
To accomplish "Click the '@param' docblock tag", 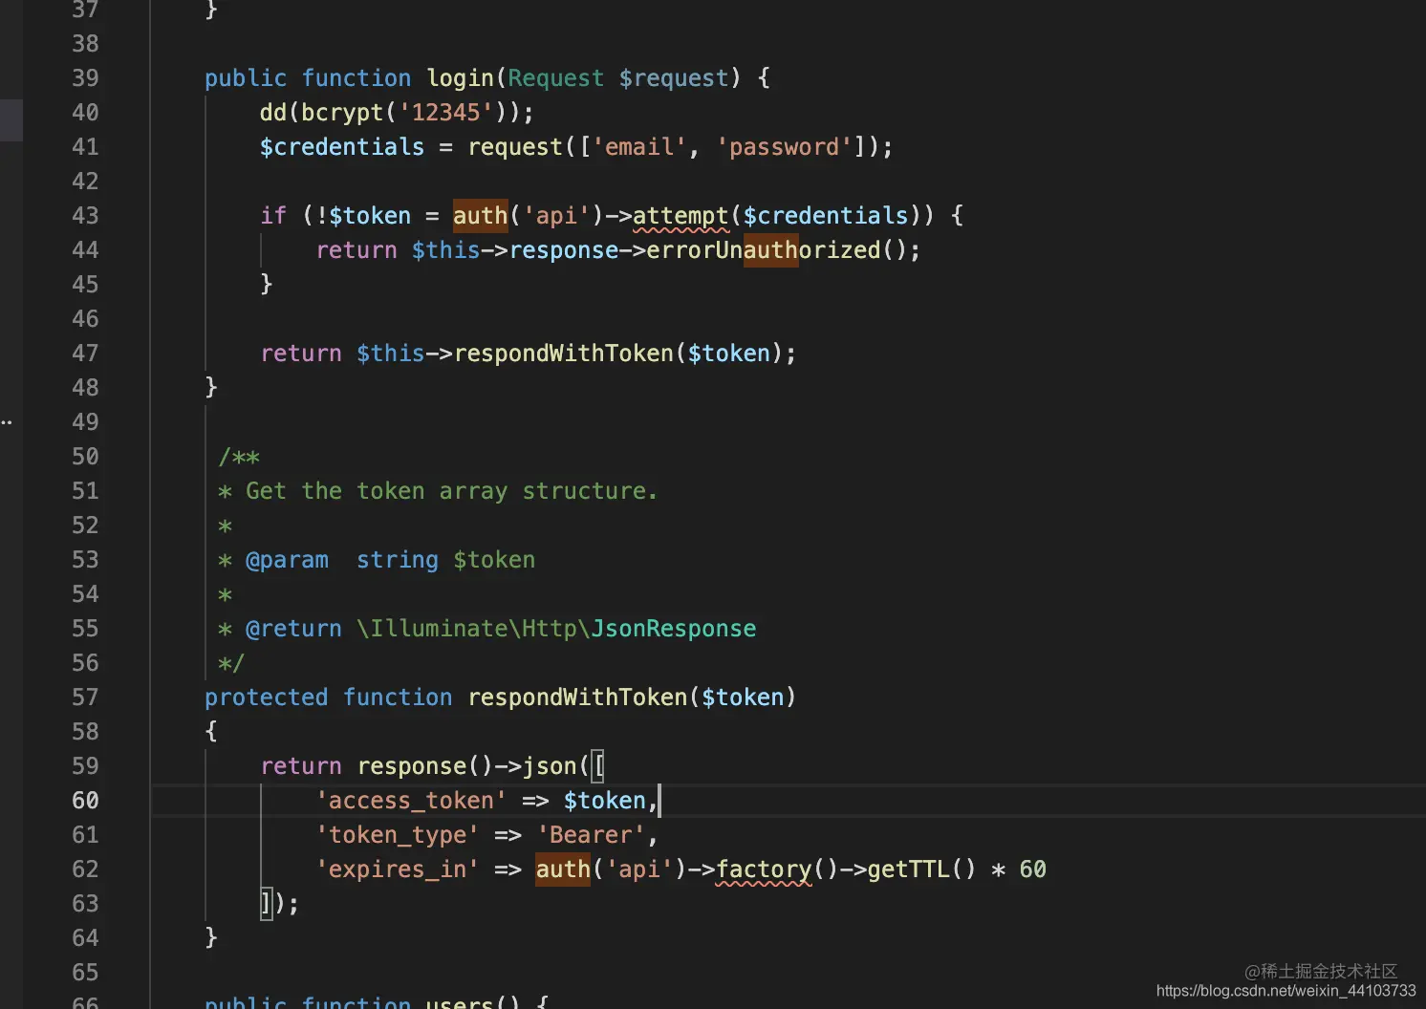I will coord(287,560).
